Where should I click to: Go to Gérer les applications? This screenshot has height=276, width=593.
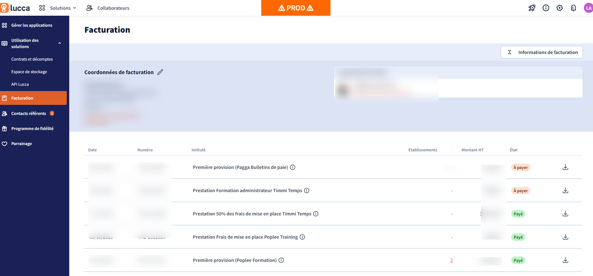31,25
